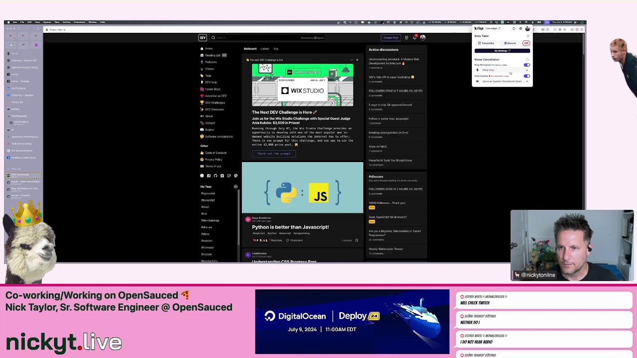Close the DEV Challenge banner

tap(357, 60)
